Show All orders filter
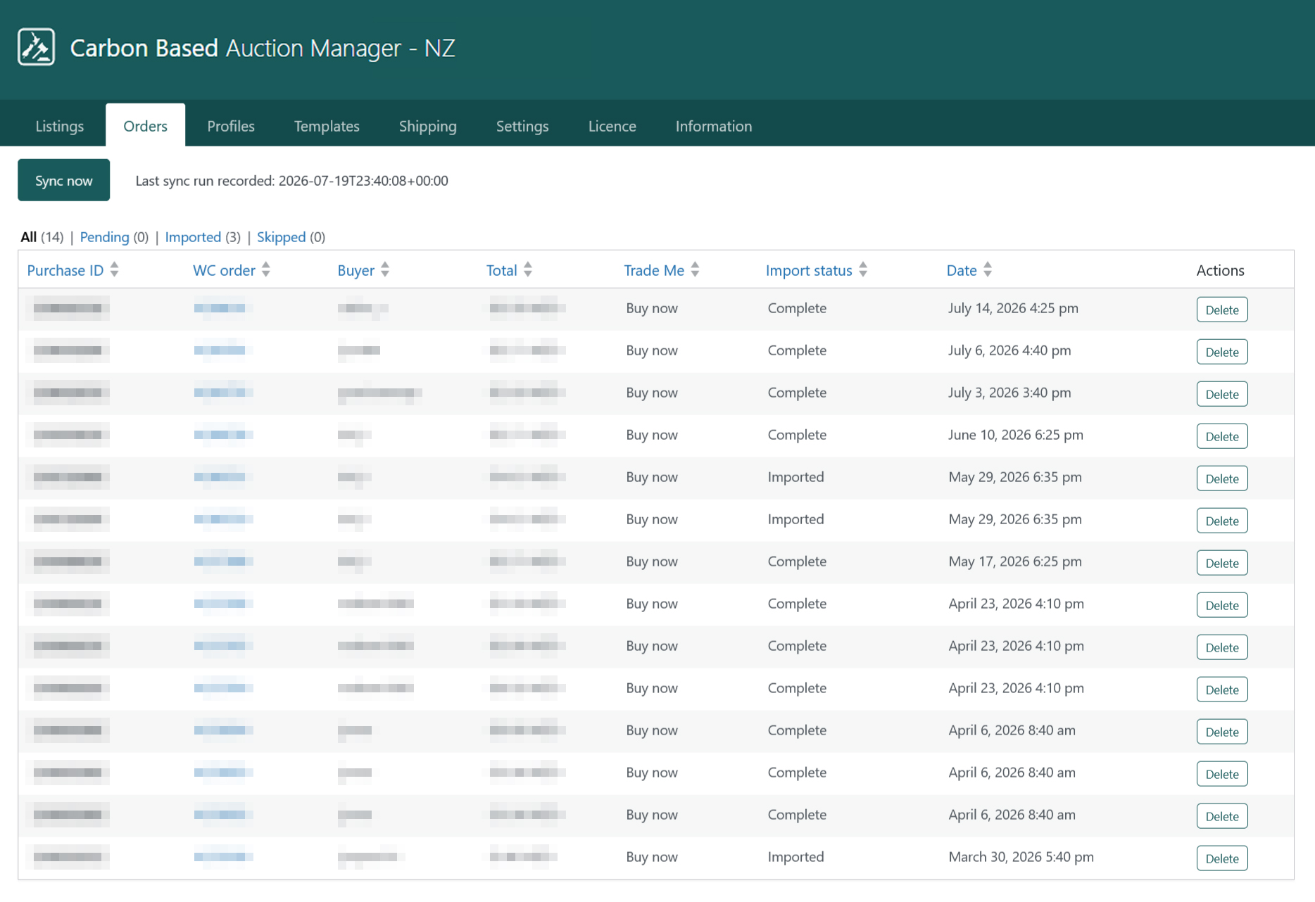This screenshot has width=1315, height=902. coord(29,237)
